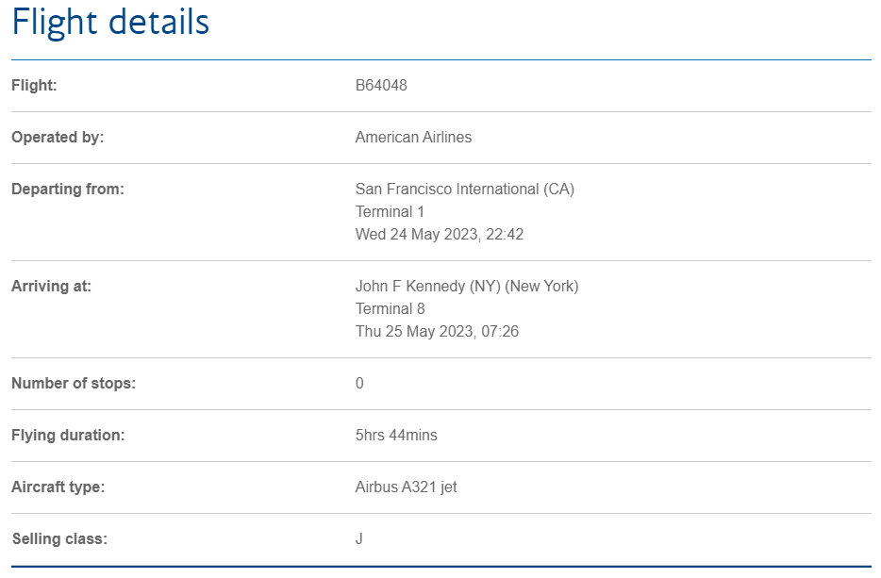Image resolution: width=881 pixels, height=578 pixels.
Task: Click the Flight details heading
Action: [110, 23]
